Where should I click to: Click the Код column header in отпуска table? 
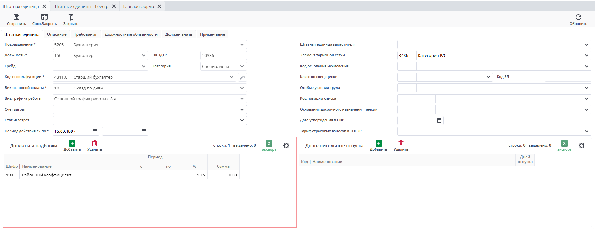305,162
